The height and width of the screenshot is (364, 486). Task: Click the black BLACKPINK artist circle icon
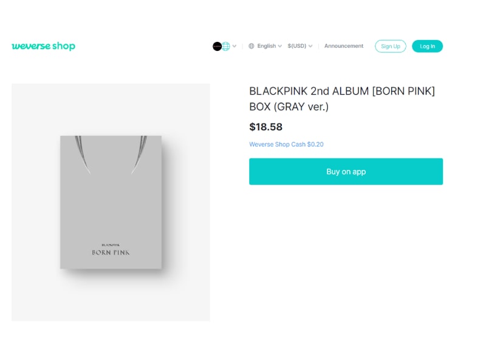click(x=217, y=46)
